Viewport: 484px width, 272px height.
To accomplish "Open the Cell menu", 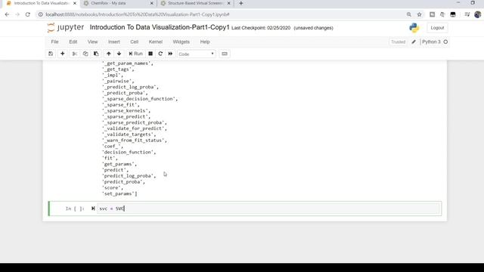I will tap(135, 42).
